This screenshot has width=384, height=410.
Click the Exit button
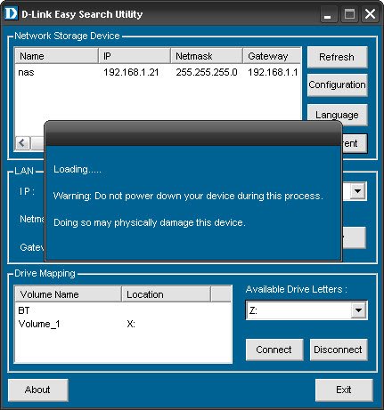(x=344, y=390)
